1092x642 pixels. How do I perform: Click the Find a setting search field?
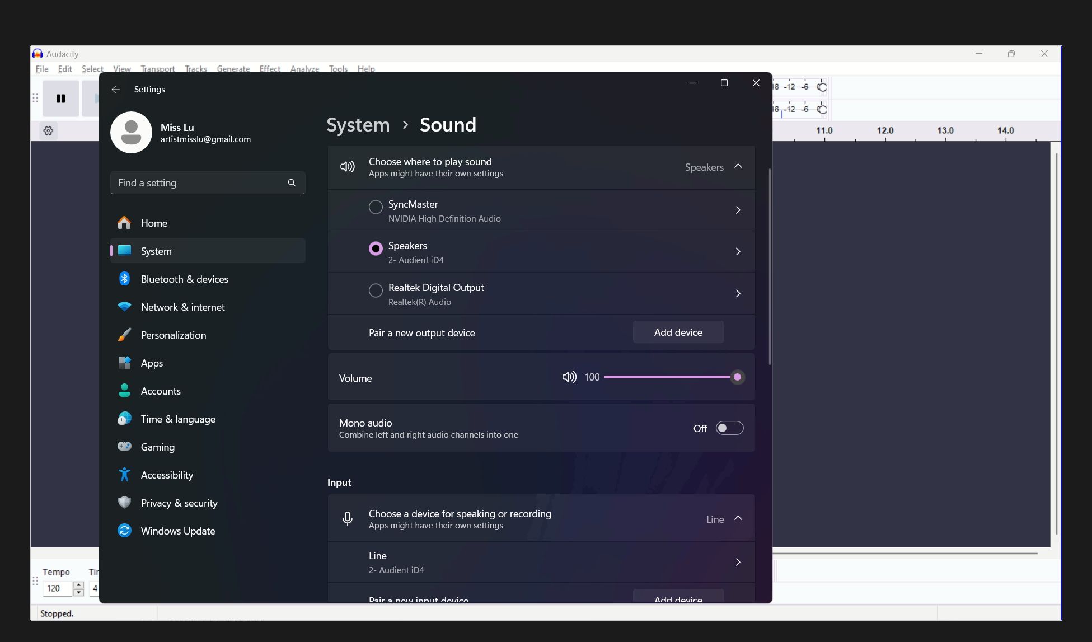[208, 183]
